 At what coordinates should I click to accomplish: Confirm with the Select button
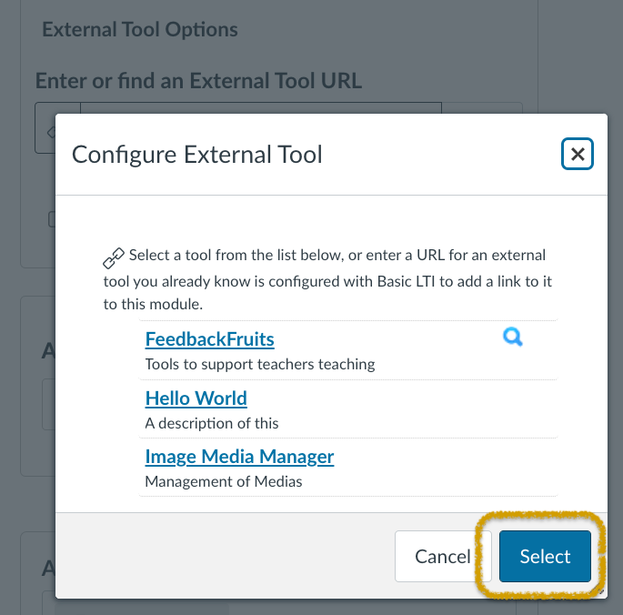click(545, 556)
